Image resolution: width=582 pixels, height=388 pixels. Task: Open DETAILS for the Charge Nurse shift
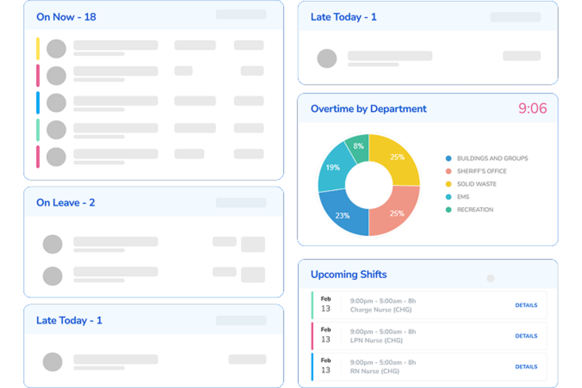click(x=526, y=305)
